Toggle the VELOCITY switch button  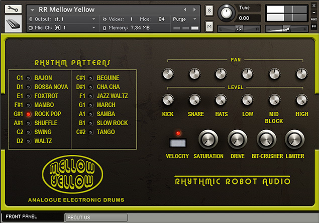(x=178, y=143)
